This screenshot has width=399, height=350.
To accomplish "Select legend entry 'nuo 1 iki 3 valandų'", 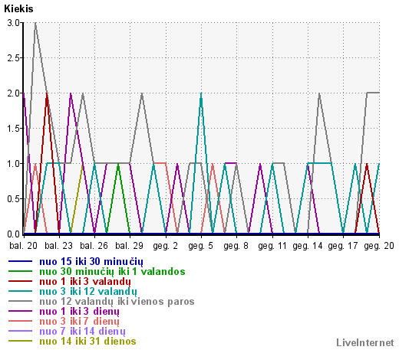I will (x=85, y=282).
